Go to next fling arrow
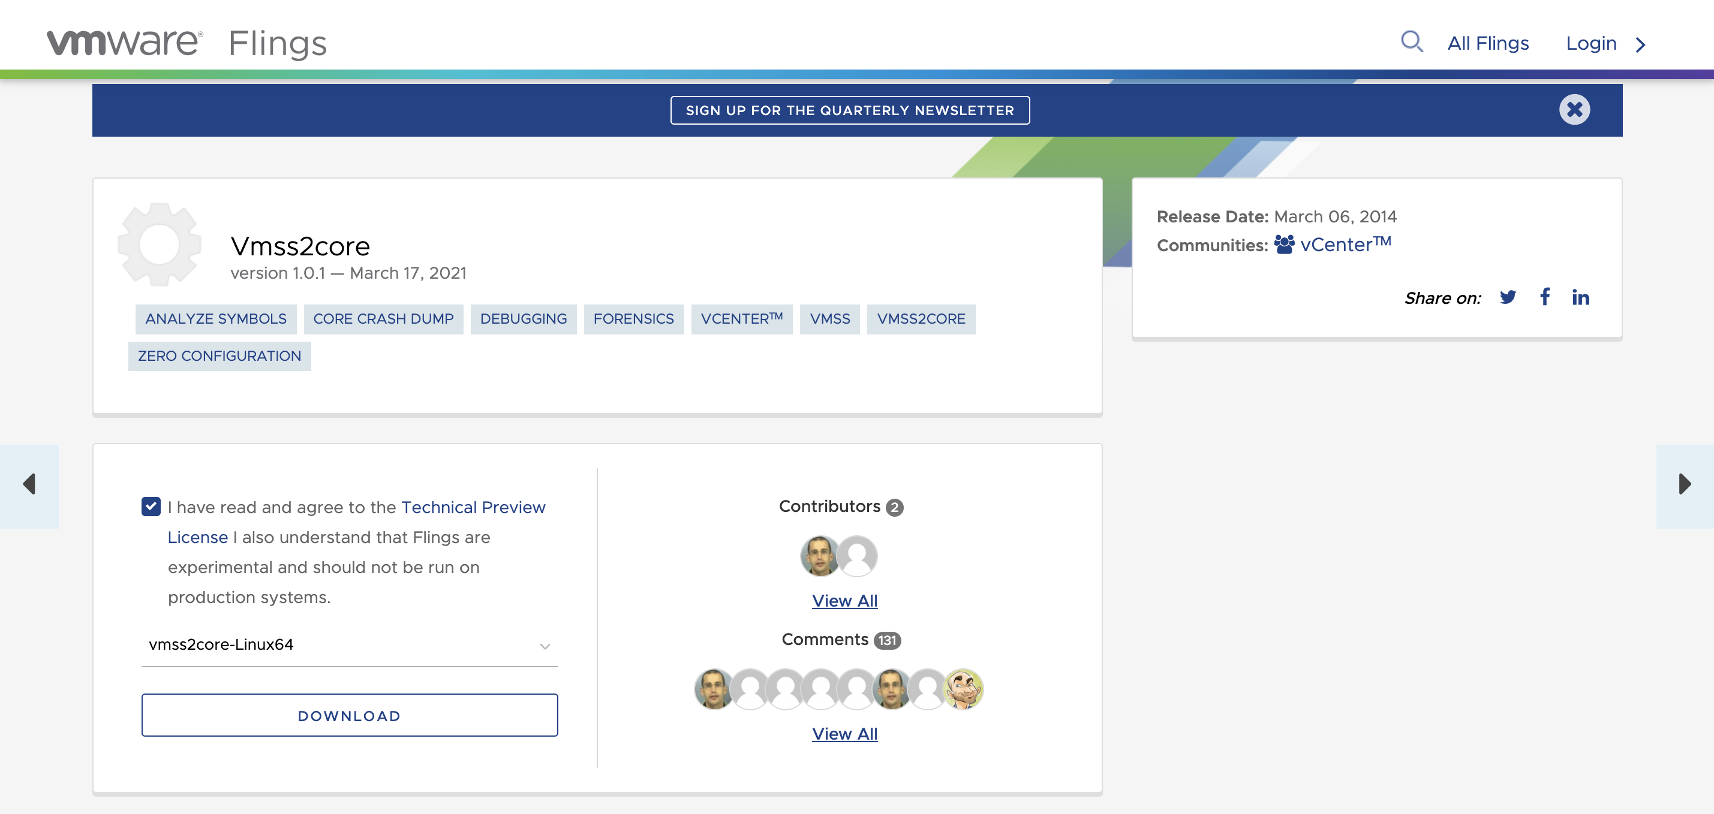Image resolution: width=1714 pixels, height=814 pixels. tap(1684, 484)
